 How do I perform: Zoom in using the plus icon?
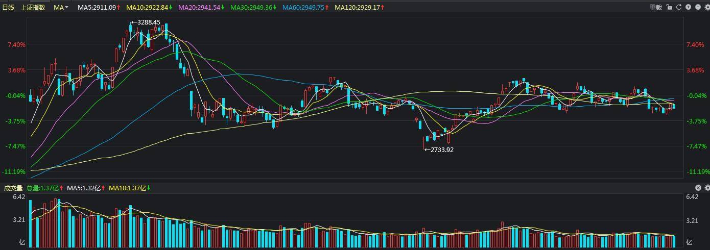(x=689, y=7)
